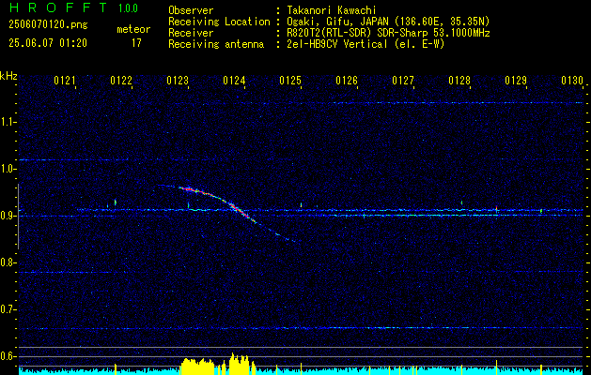Select the filename 2506070120.png text
Screen dimensions: 591x375
pyautogui.click(x=48, y=25)
